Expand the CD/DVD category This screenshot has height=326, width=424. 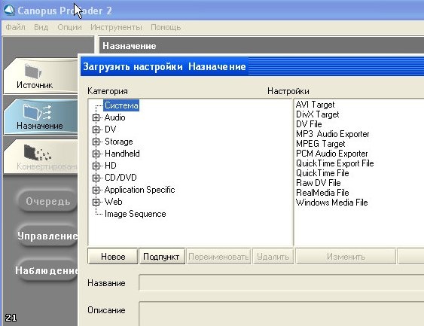click(96, 178)
